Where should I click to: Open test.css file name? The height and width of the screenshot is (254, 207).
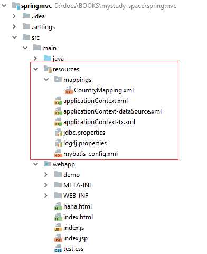[x=73, y=249]
